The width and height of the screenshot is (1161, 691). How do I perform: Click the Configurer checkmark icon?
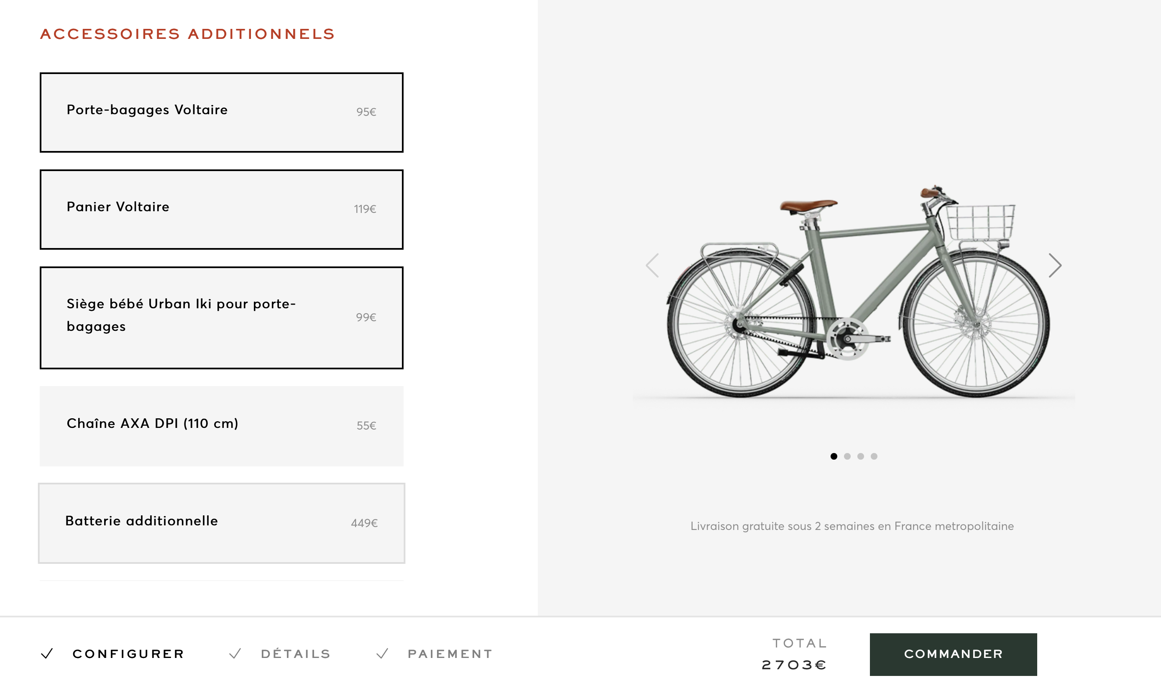click(x=47, y=654)
